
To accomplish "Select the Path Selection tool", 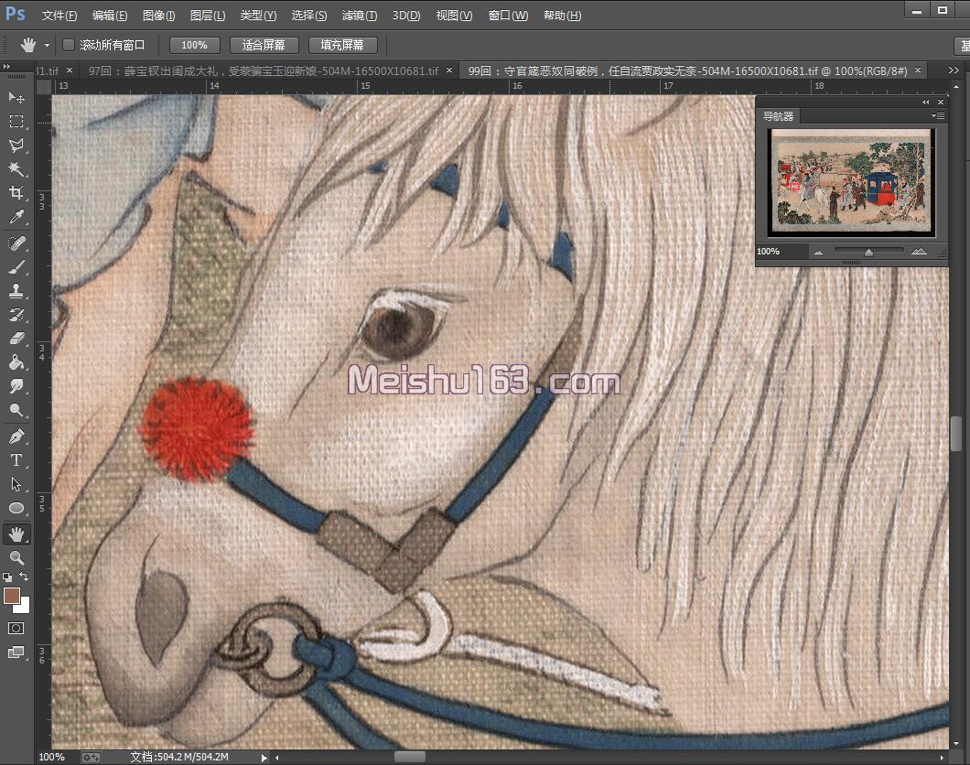I will pyautogui.click(x=16, y=484).
